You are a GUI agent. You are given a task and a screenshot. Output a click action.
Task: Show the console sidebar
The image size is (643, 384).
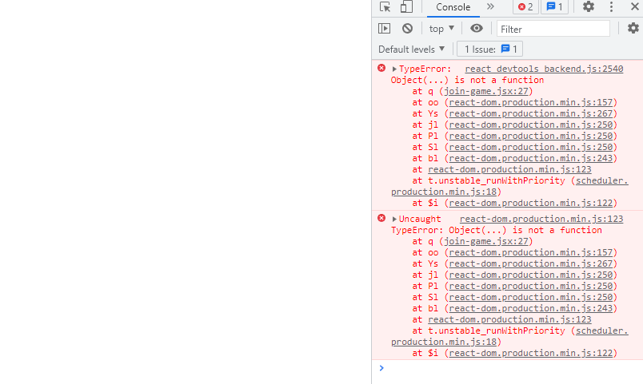click(x=384, y=28)
